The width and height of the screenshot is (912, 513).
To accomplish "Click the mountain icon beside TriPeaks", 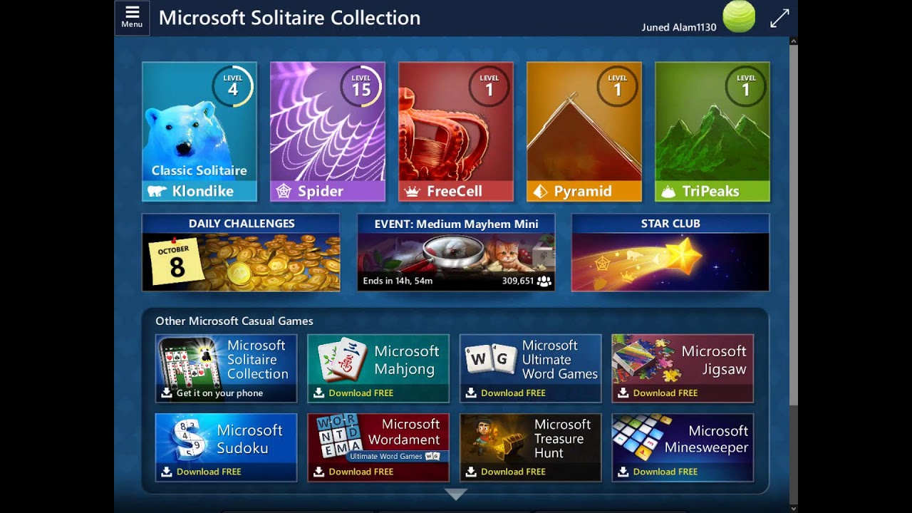I will click(668, 191).
